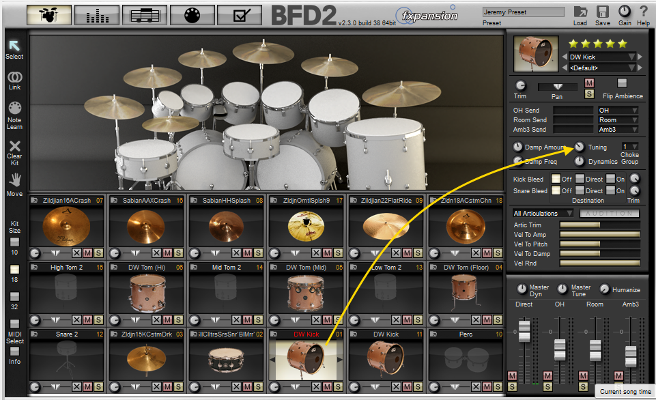Solo the DW Tom (Floor) slot
Viewport: 656px width, 400px height.
click(x=498, y=319)
